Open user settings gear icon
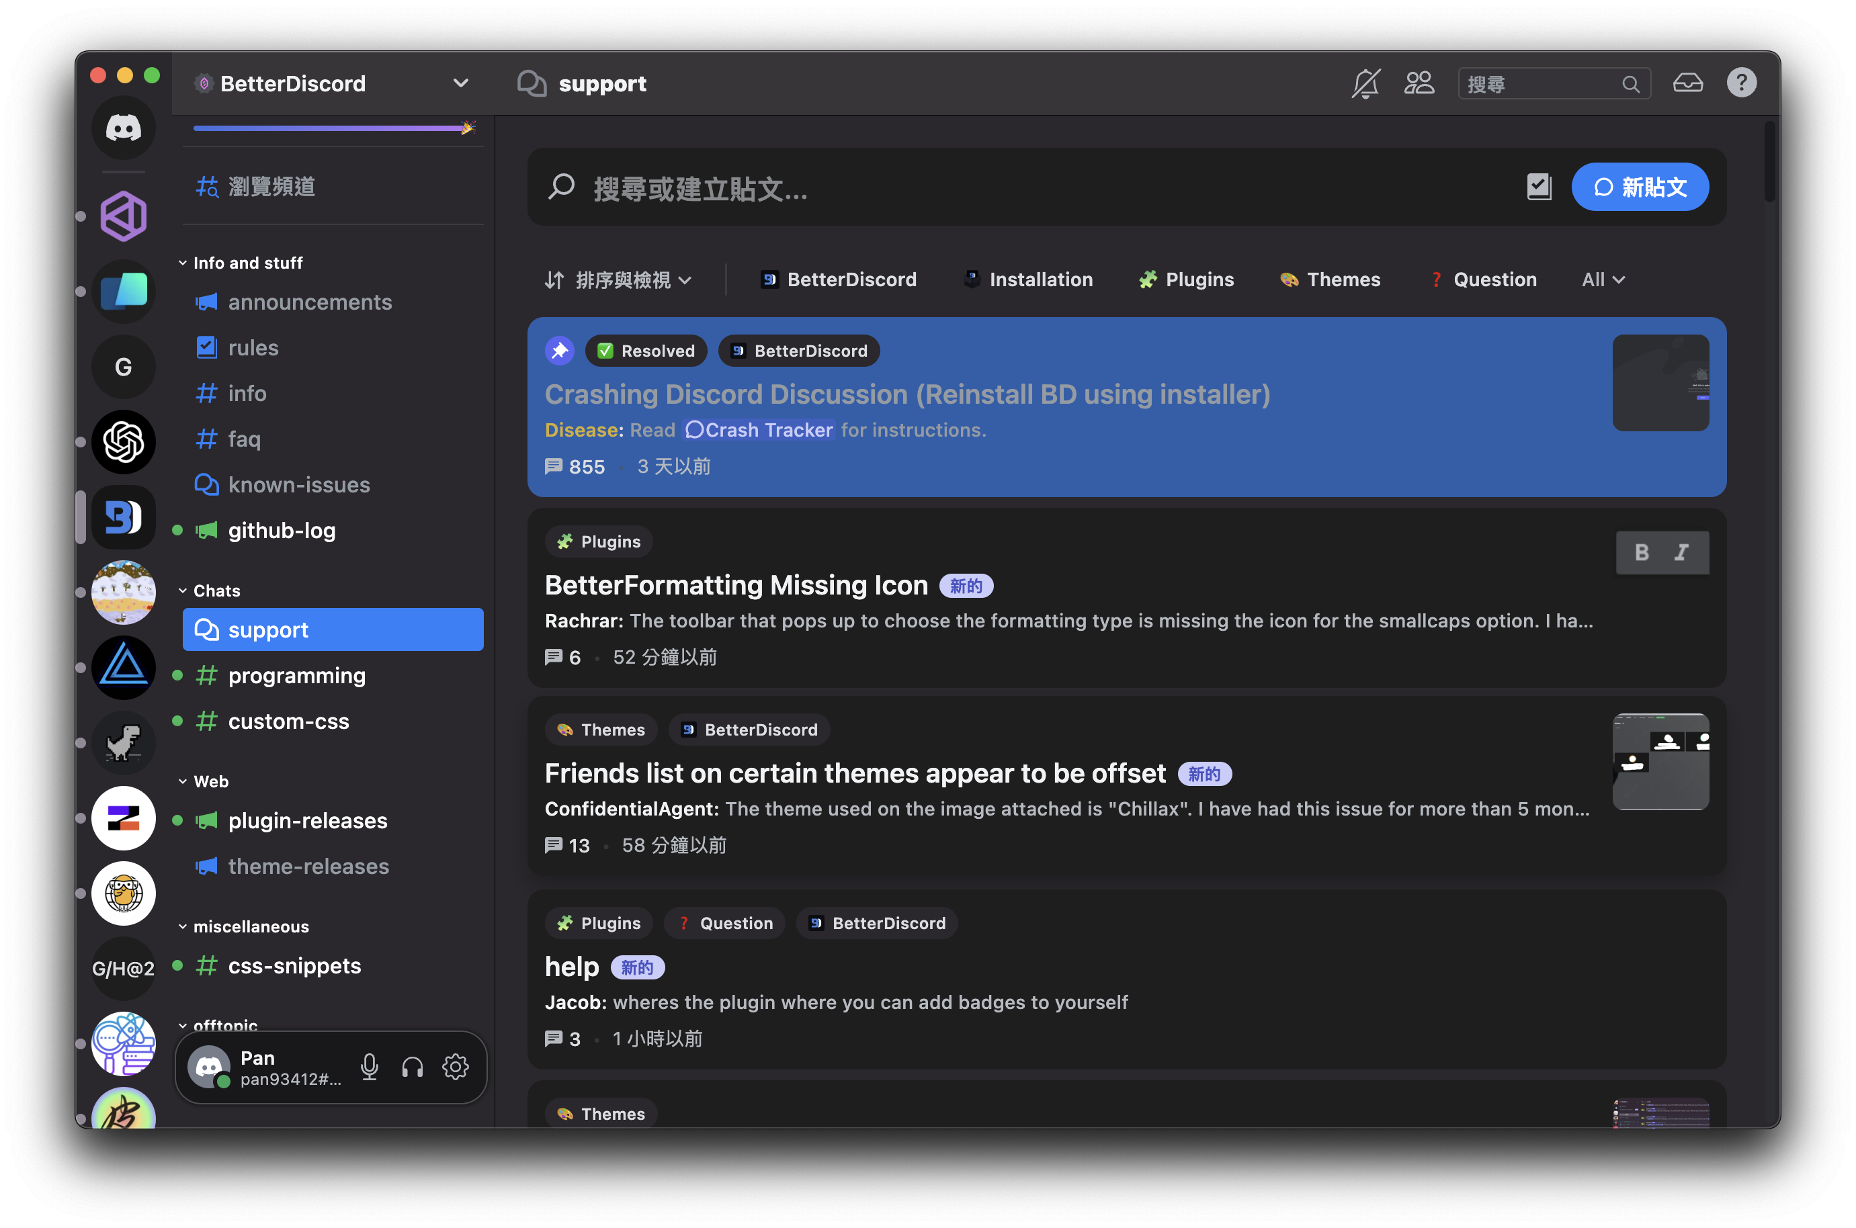 pos(455,1067)
